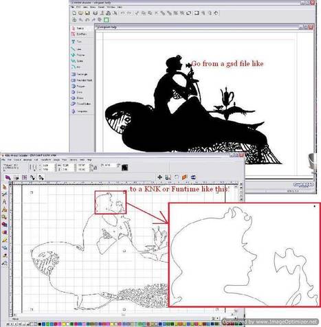
Task: Select the arrow pointer tool in KNK toolbox
Action: (4, 187)
